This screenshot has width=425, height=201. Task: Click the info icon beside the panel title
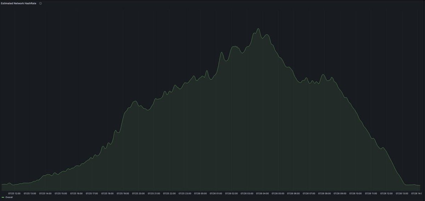40,3
